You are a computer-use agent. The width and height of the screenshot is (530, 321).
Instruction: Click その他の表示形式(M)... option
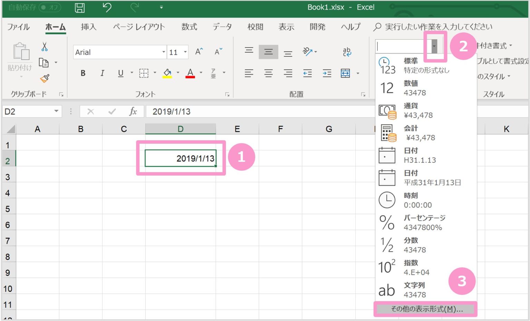tap(426, 309)
